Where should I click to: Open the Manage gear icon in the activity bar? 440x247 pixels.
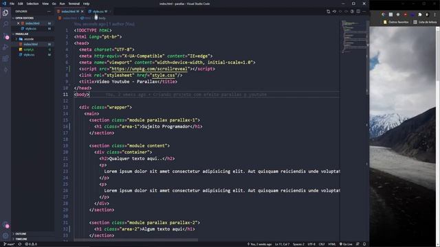point(5,235)
